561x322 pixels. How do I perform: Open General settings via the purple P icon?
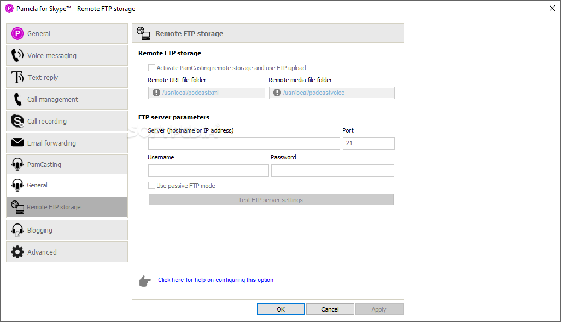point(17,33)
